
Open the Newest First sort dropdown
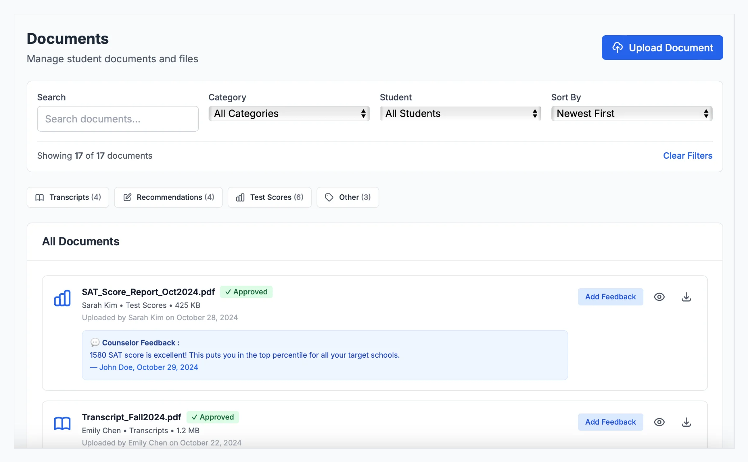coord(632,114)
